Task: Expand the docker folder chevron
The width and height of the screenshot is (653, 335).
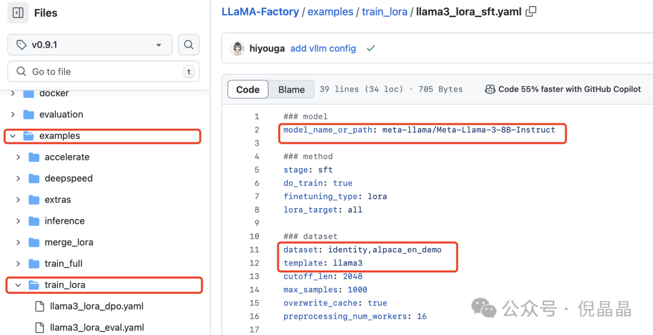Action: tap(13, 93)
